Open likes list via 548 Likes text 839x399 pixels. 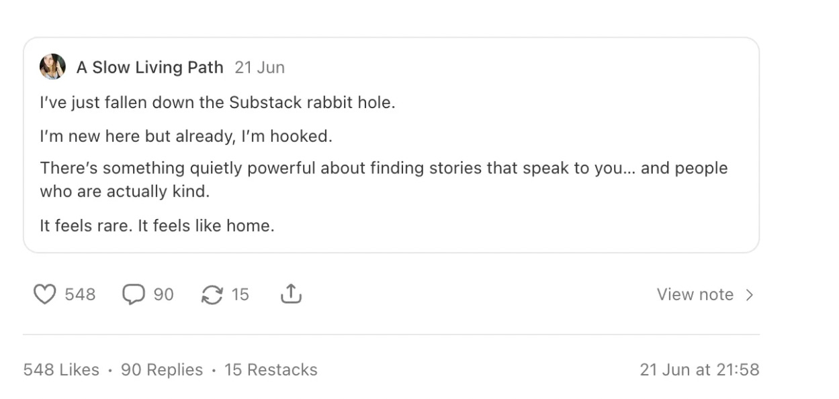60,369
